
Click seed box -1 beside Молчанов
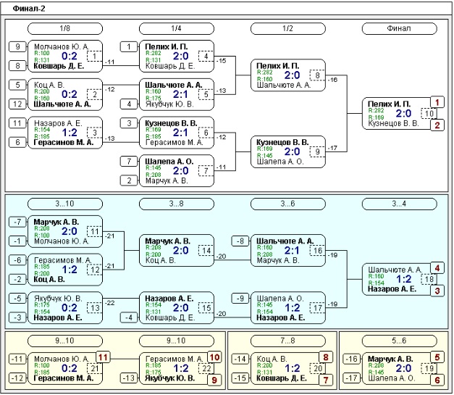point(17,241)
